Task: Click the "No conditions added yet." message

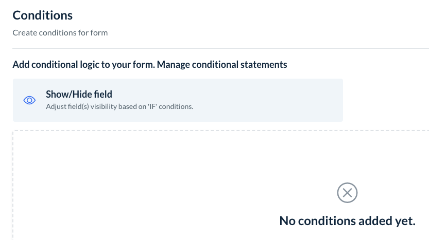Action: pos(347,221)
